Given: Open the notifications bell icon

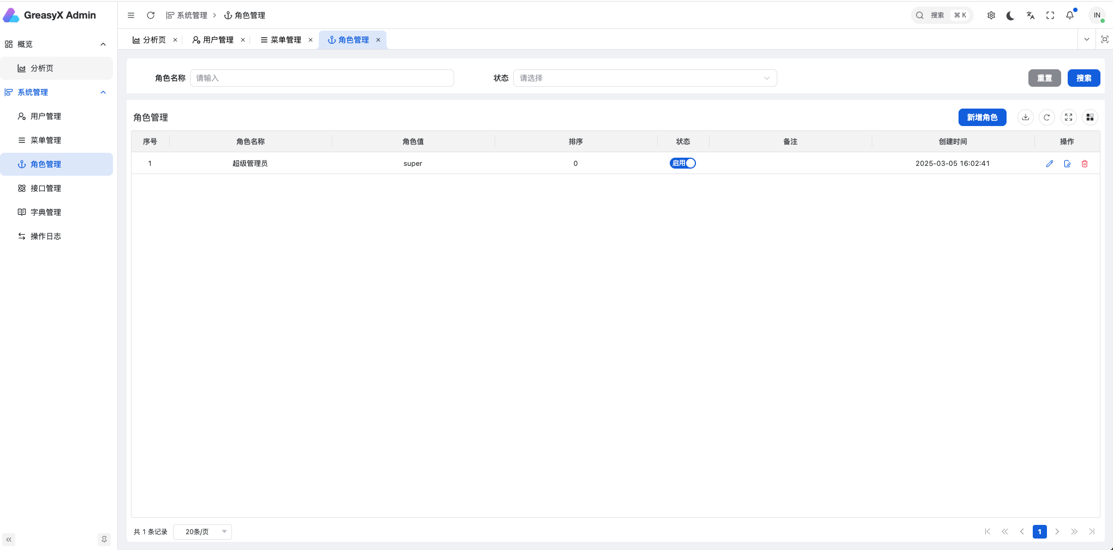Looking at the screenshot, I should (1070, 15).
